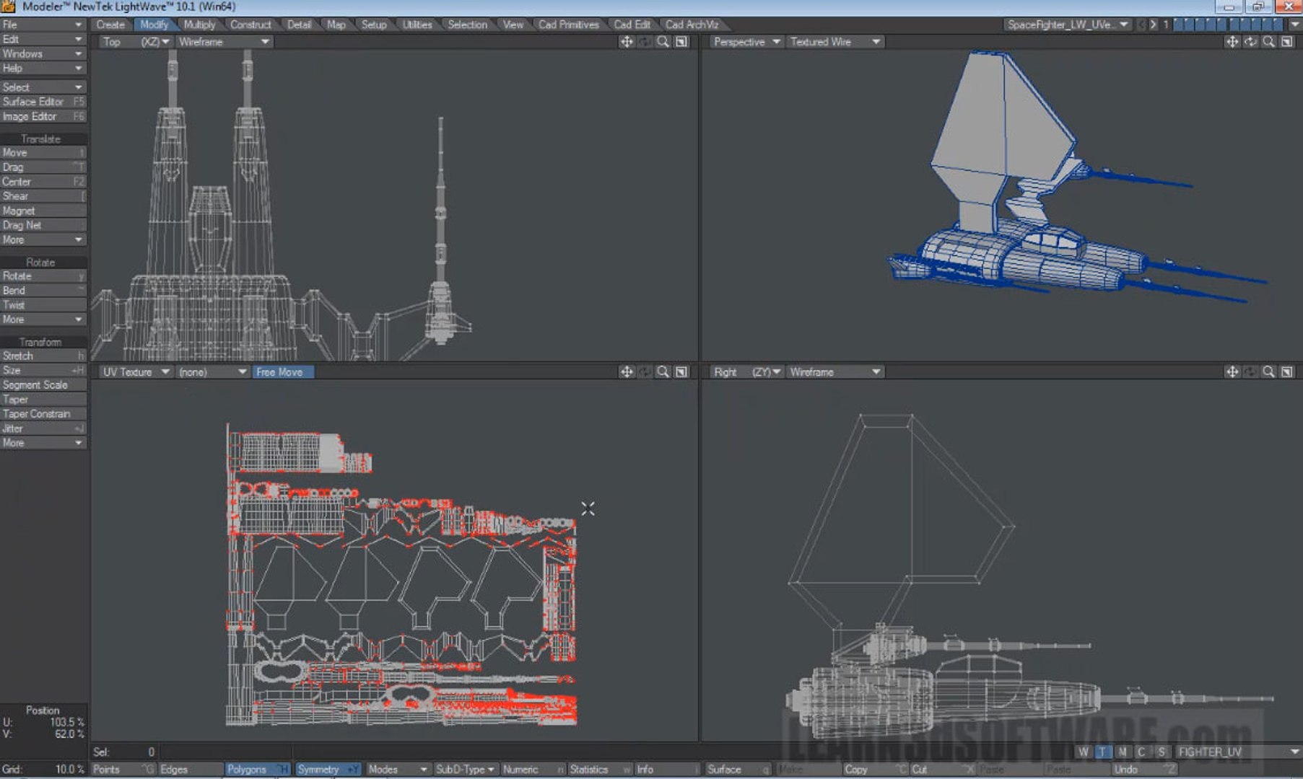Expand the Select dropdown
Image resolution: width=1303 pixels, height=779 pixels.
pyautogui.click(x=43, y=87)
